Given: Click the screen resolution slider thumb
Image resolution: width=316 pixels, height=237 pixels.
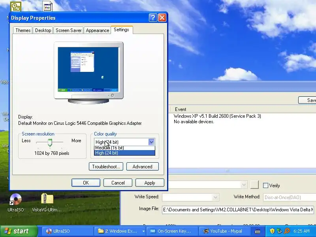Looking at the screenshot, I should pos(50,143).
